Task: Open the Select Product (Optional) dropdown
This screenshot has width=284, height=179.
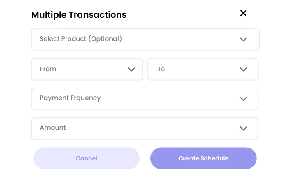Action: [145, 39]
